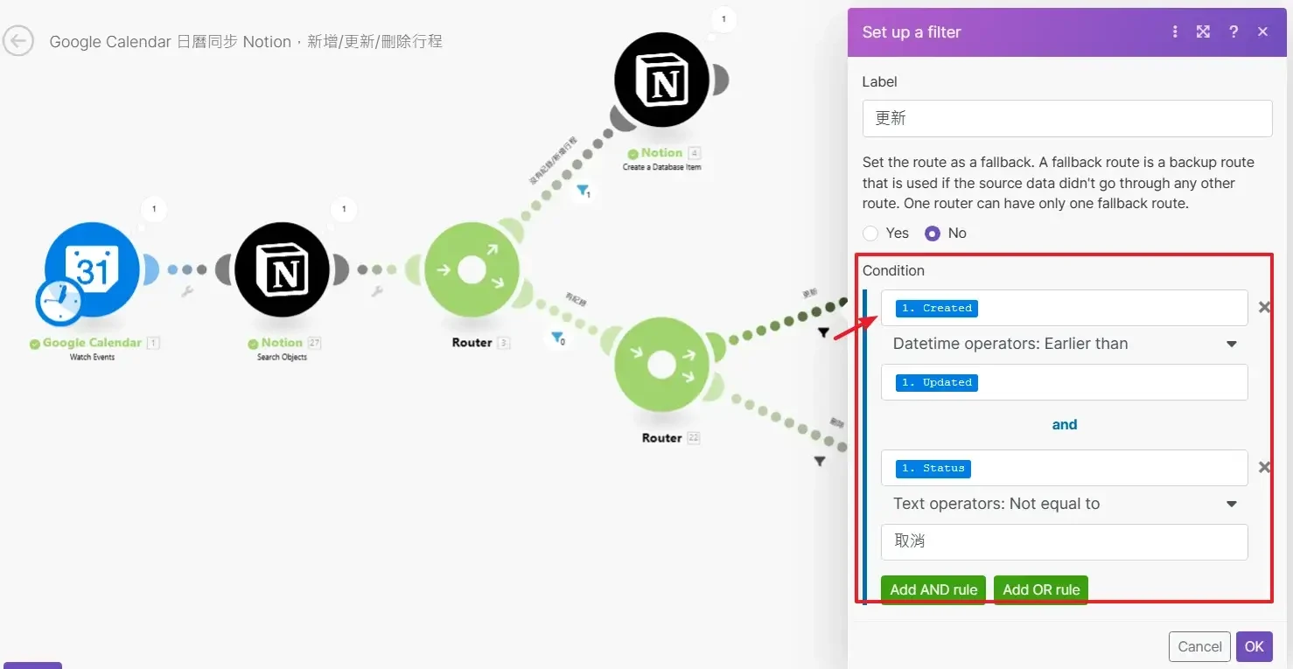Viewport: 1293px width, 669px height.
Task: Click the operations bubble above Google Calendar
Action: (154, 209)
